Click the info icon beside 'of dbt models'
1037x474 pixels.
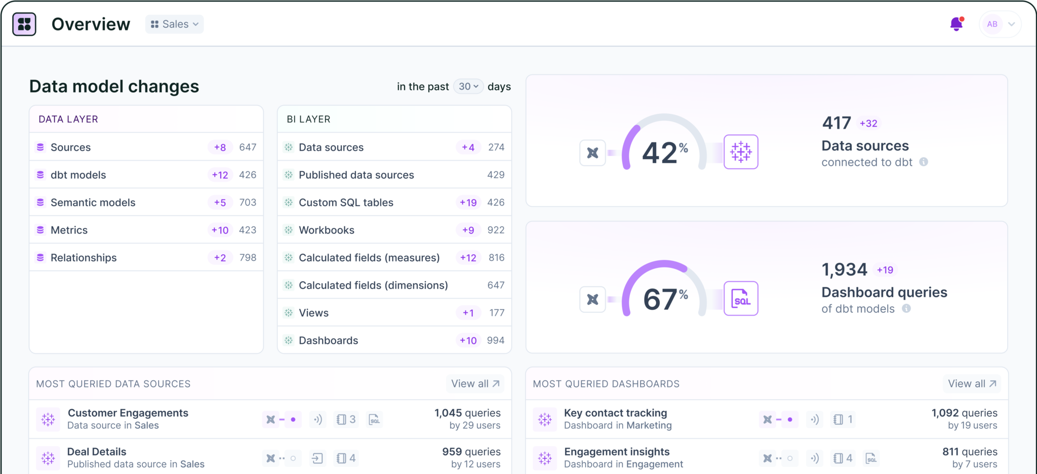906,308
